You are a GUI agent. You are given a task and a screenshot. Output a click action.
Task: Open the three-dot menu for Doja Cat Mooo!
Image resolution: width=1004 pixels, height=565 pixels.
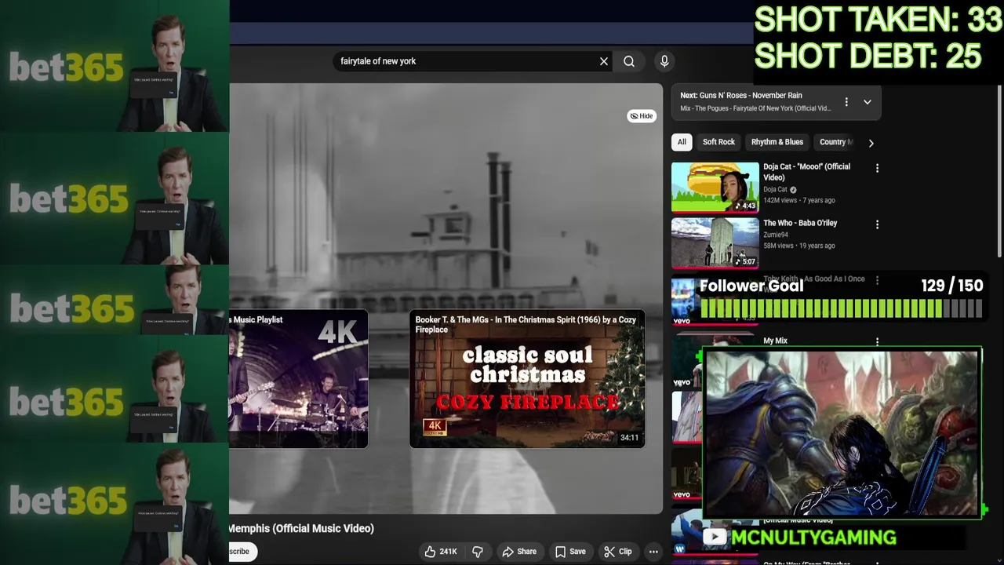point(877,168)
